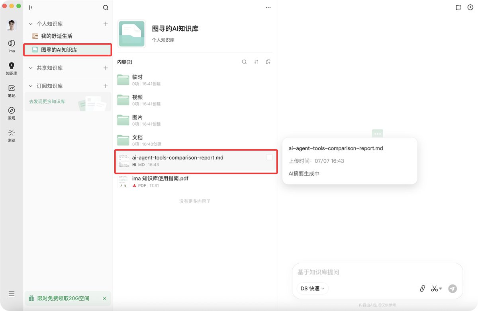Click 去发现更多知识库 link
The width and height of the screenshot is (478, 311).
(47, 102)
